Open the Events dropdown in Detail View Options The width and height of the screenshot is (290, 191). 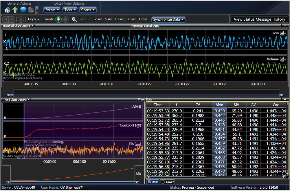click(52, 10)
